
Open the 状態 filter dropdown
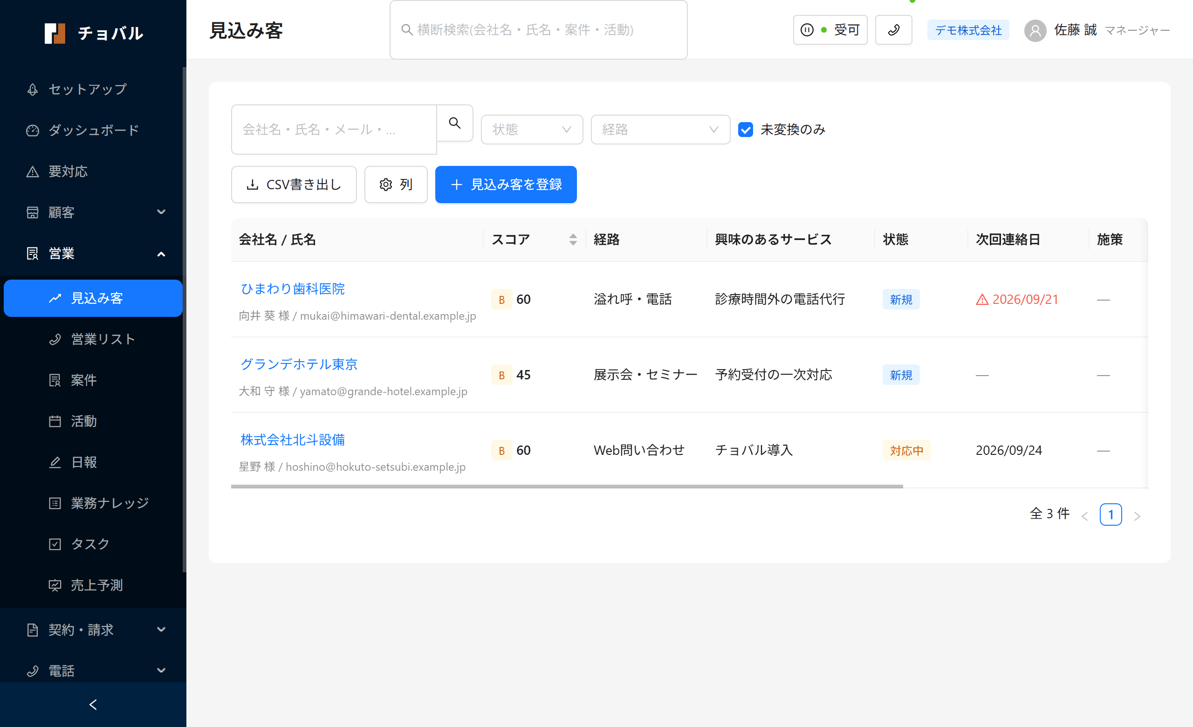click(532, 130)
